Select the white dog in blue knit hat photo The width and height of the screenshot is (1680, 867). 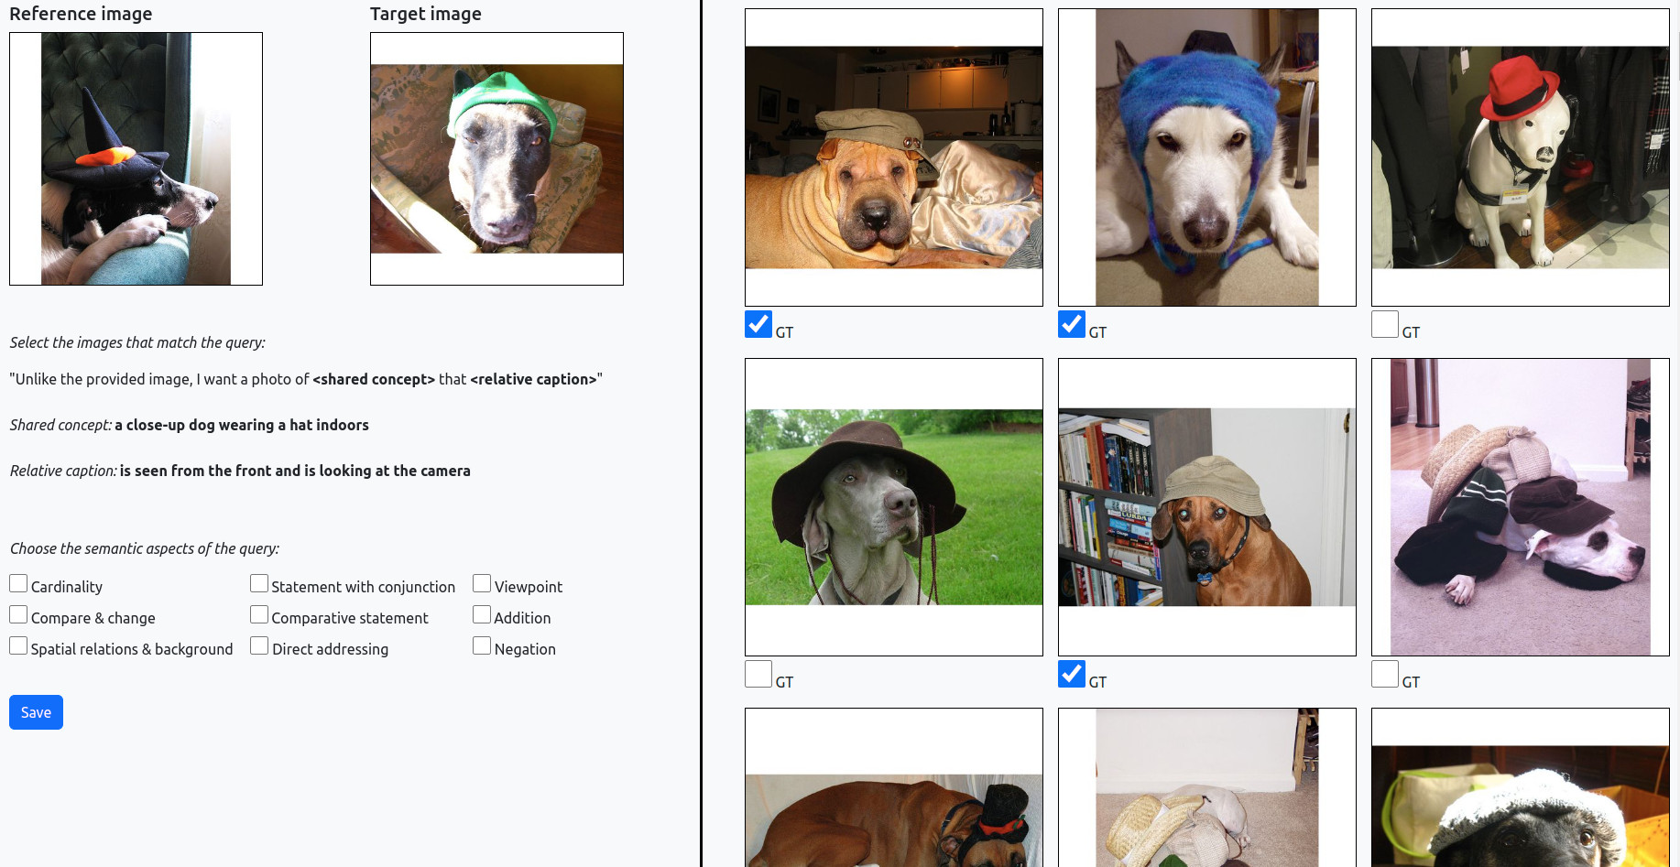(x=1207, y=157)
